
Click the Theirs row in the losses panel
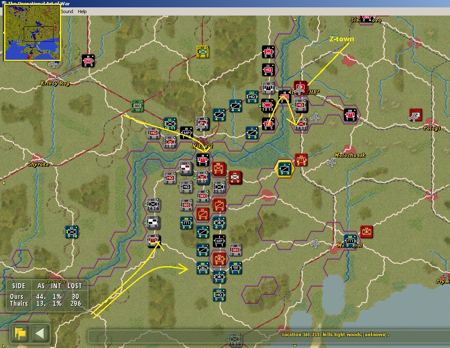[45, 303]
